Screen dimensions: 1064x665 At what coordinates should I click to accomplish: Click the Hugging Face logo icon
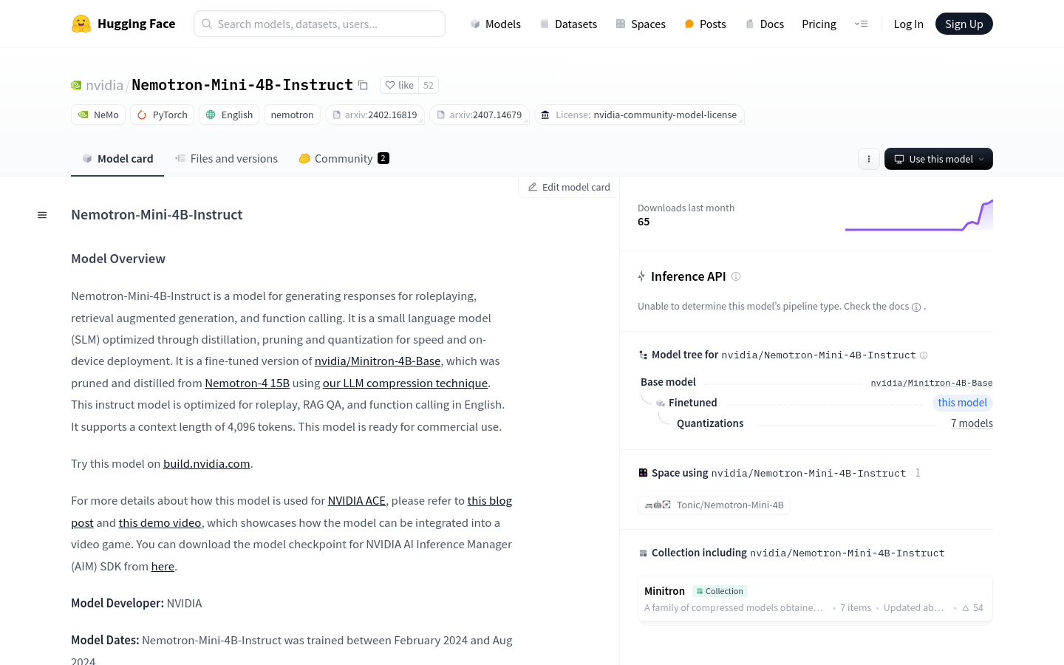(x=81, y=24)
